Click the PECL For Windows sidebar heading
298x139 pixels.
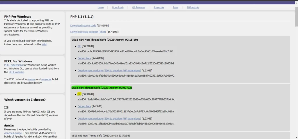pyautogui.click(x=18, y=61)
